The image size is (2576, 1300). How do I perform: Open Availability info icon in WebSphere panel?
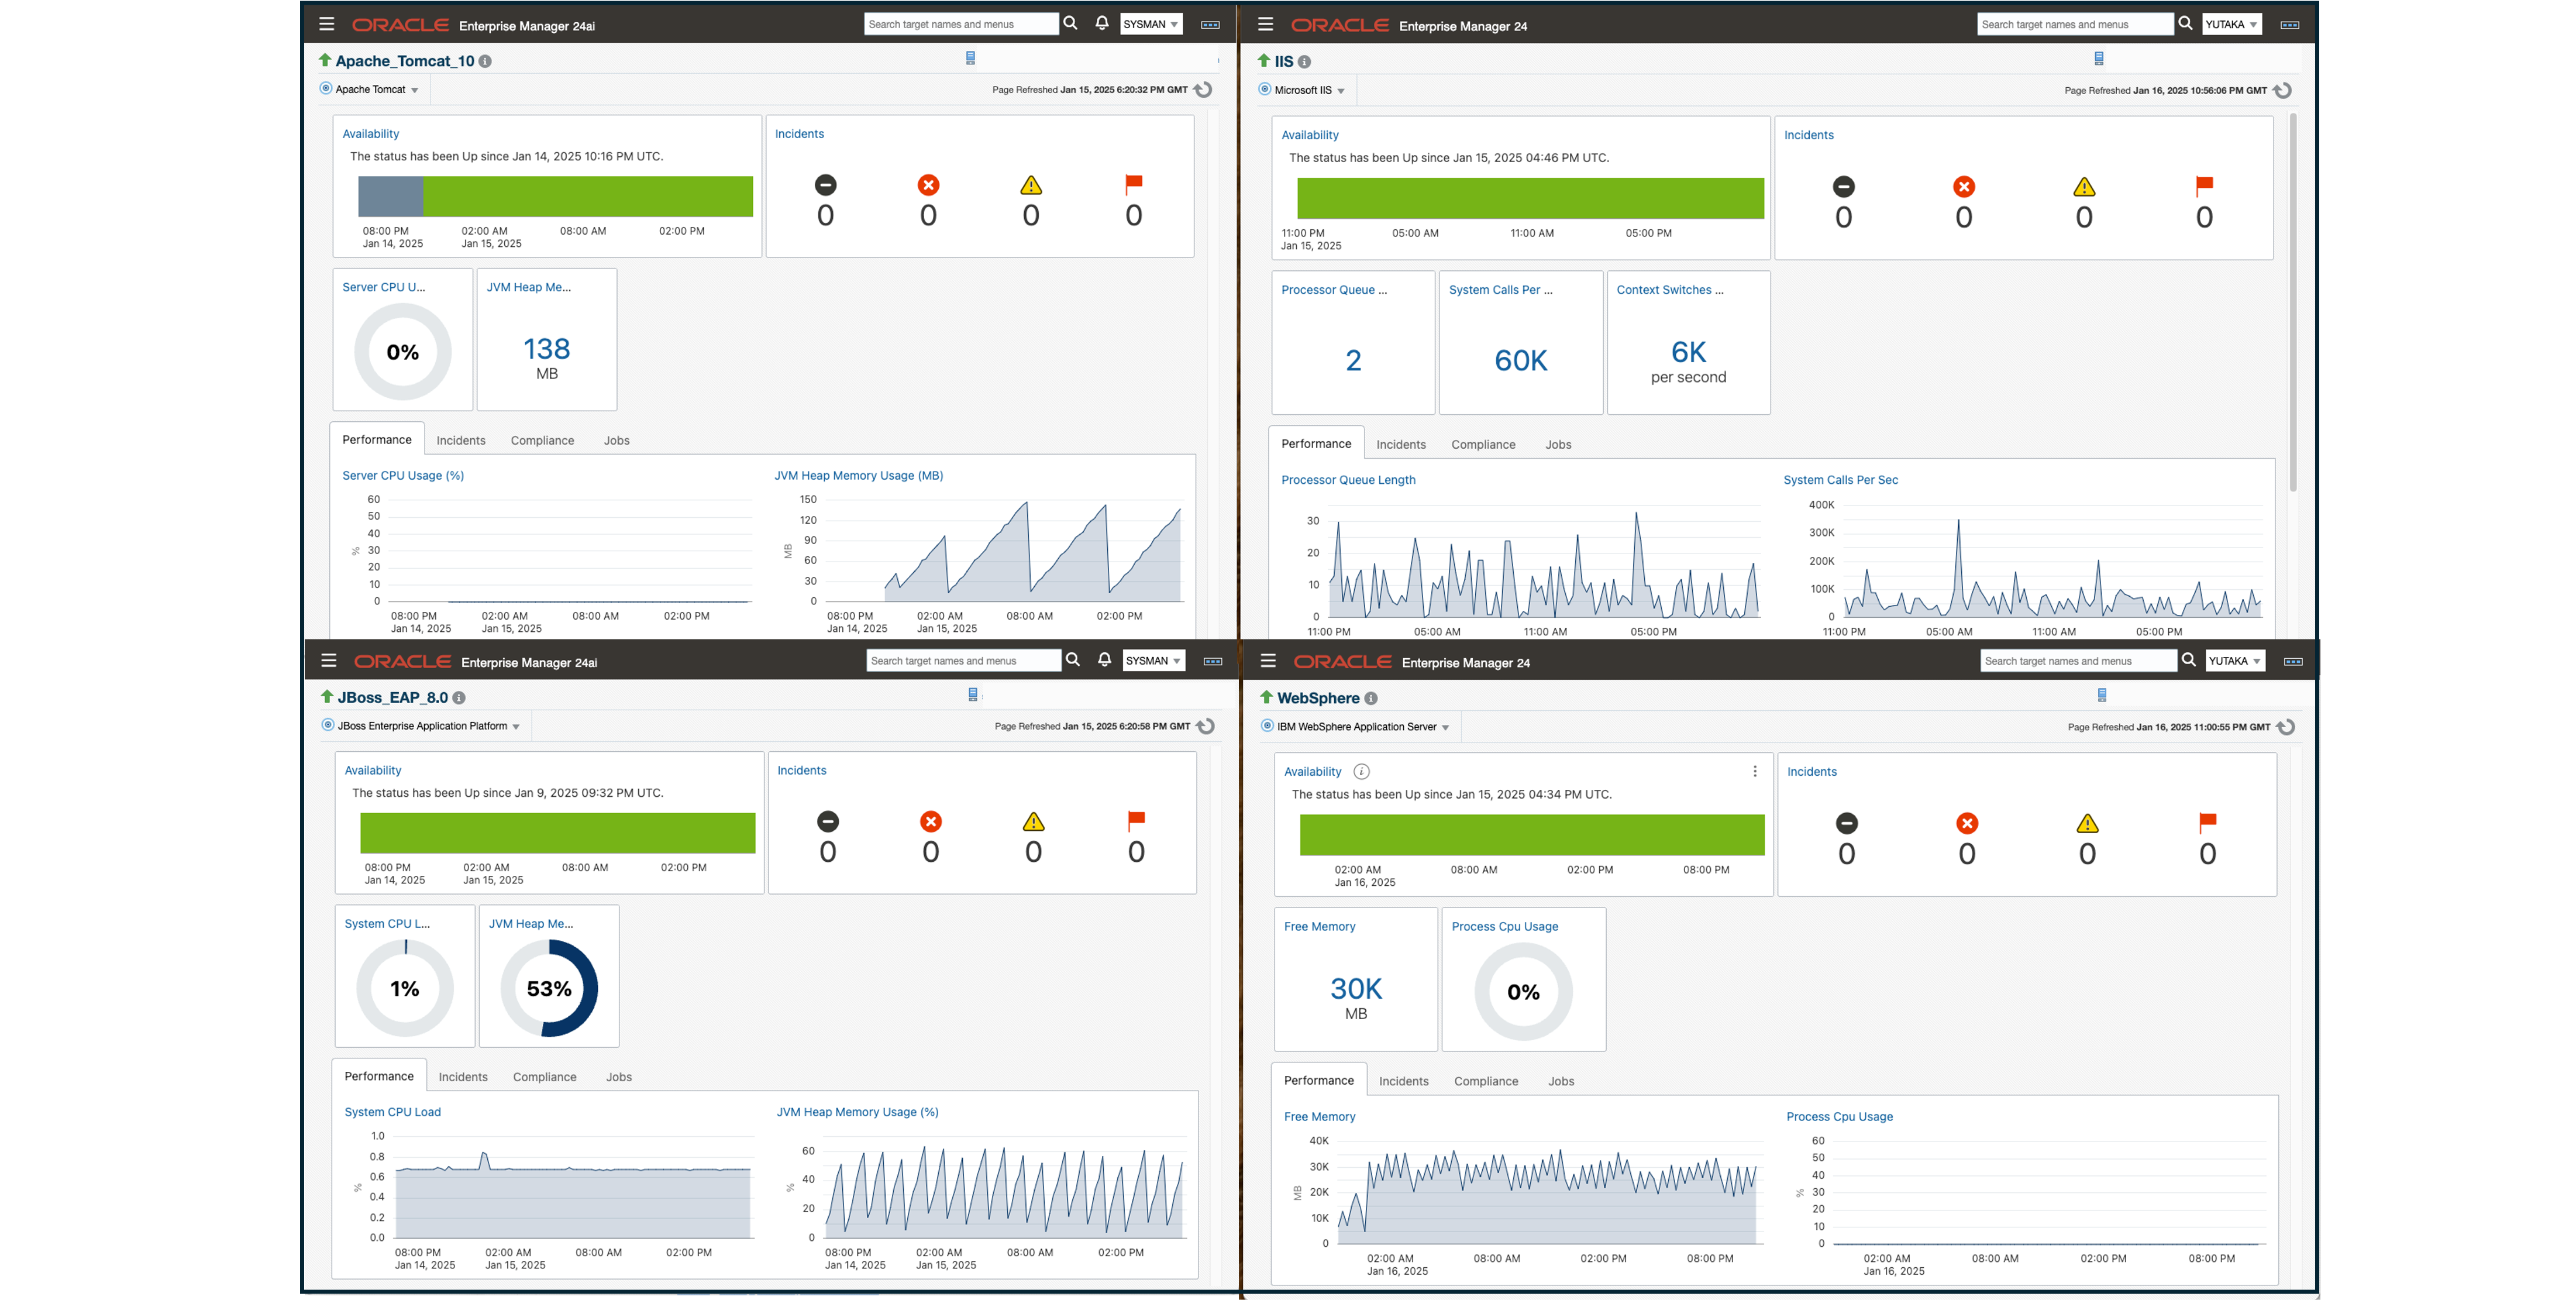1361,771
